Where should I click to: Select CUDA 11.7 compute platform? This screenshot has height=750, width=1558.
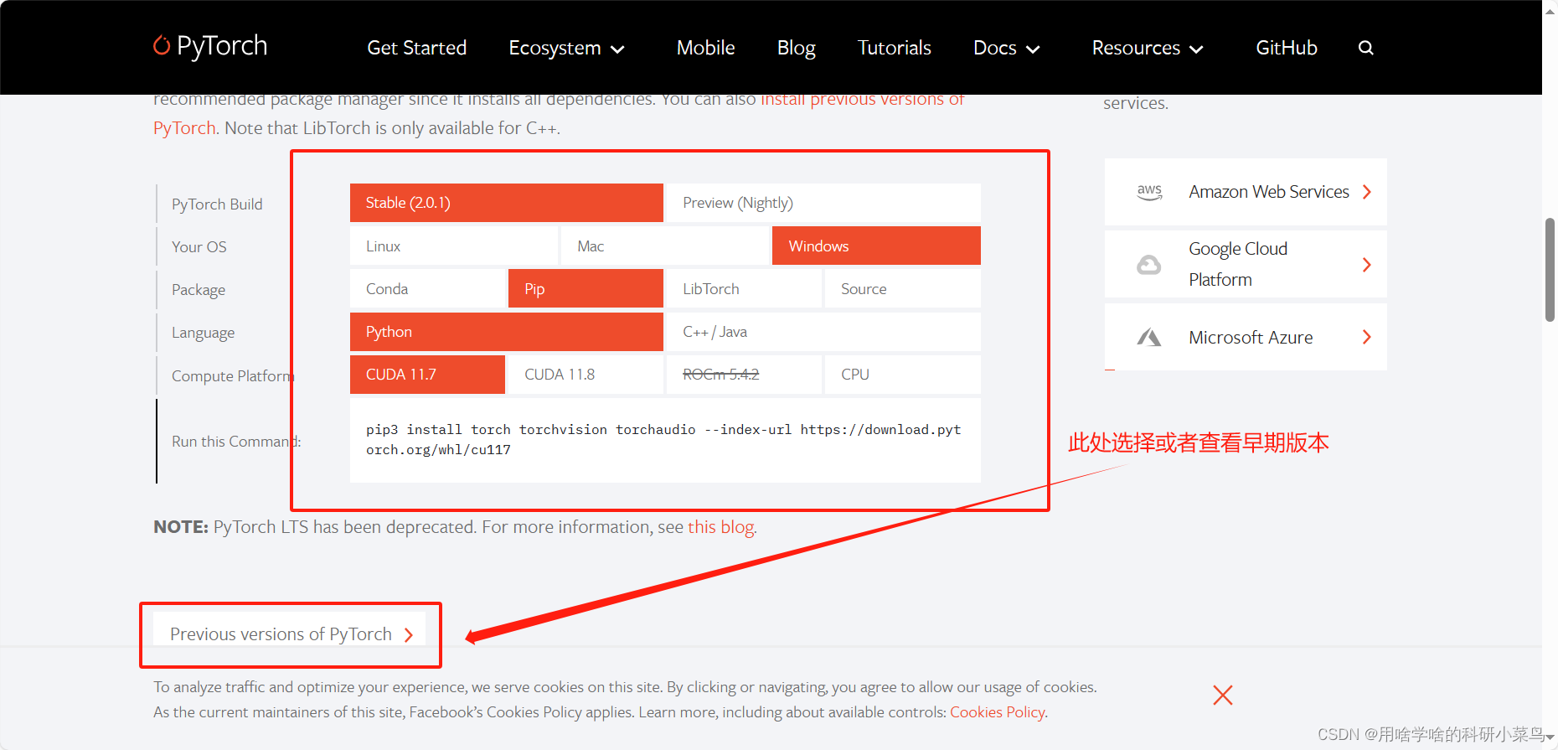tap(427, 375)
